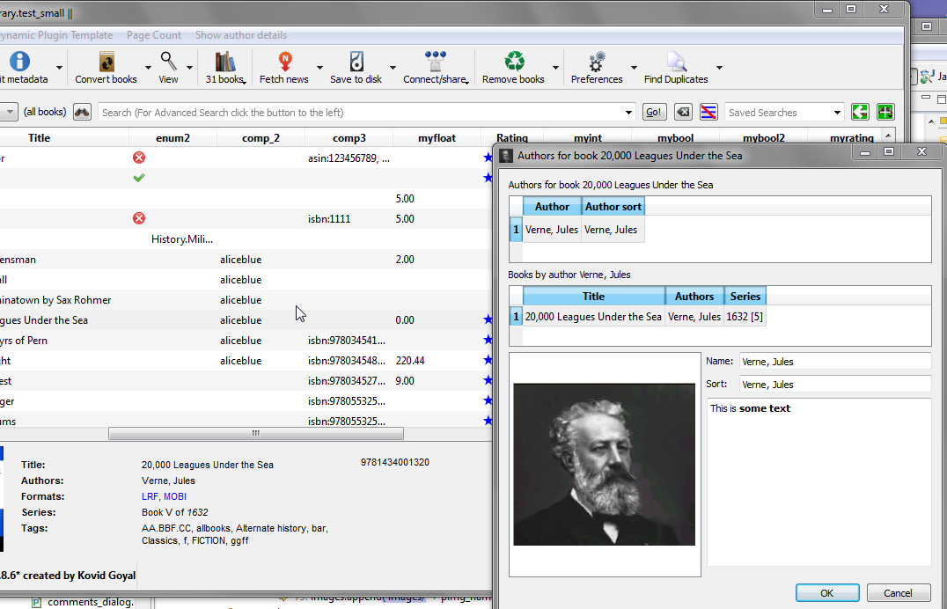The width and height of the screenshot is (947, 609).
Task: Open the Page Count menu
Action: pos(154,35)
